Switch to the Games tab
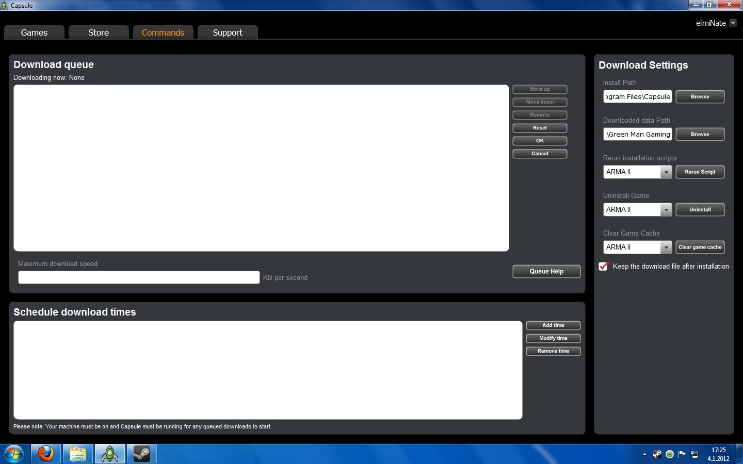Screen dimensions: 743x464 (34, 32)
